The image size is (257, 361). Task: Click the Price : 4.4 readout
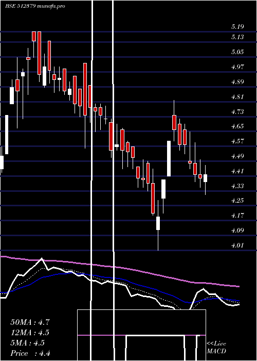(x=30, y=353)
